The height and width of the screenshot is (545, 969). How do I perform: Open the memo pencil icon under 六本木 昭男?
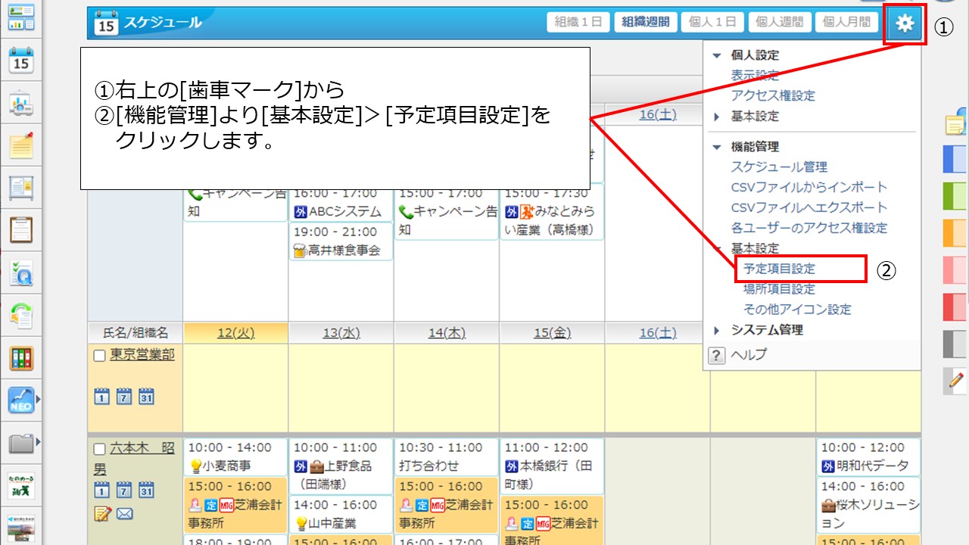[102, 514]
